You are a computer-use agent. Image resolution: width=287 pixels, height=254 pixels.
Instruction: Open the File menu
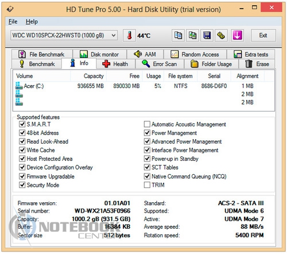coord(13,22)
